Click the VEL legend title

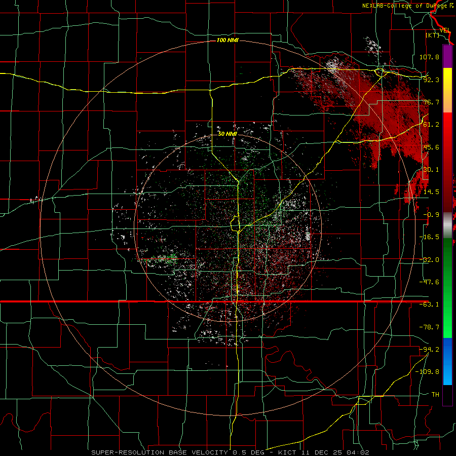(x=445, y=30)
